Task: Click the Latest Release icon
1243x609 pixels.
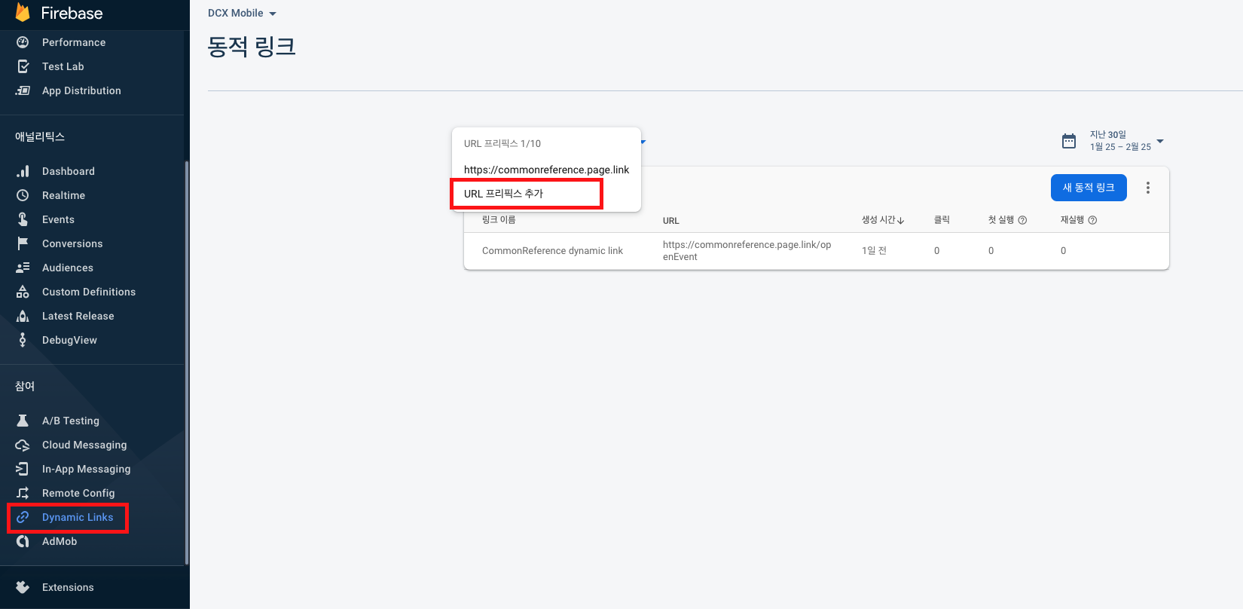Action: (x=23, y=316)
